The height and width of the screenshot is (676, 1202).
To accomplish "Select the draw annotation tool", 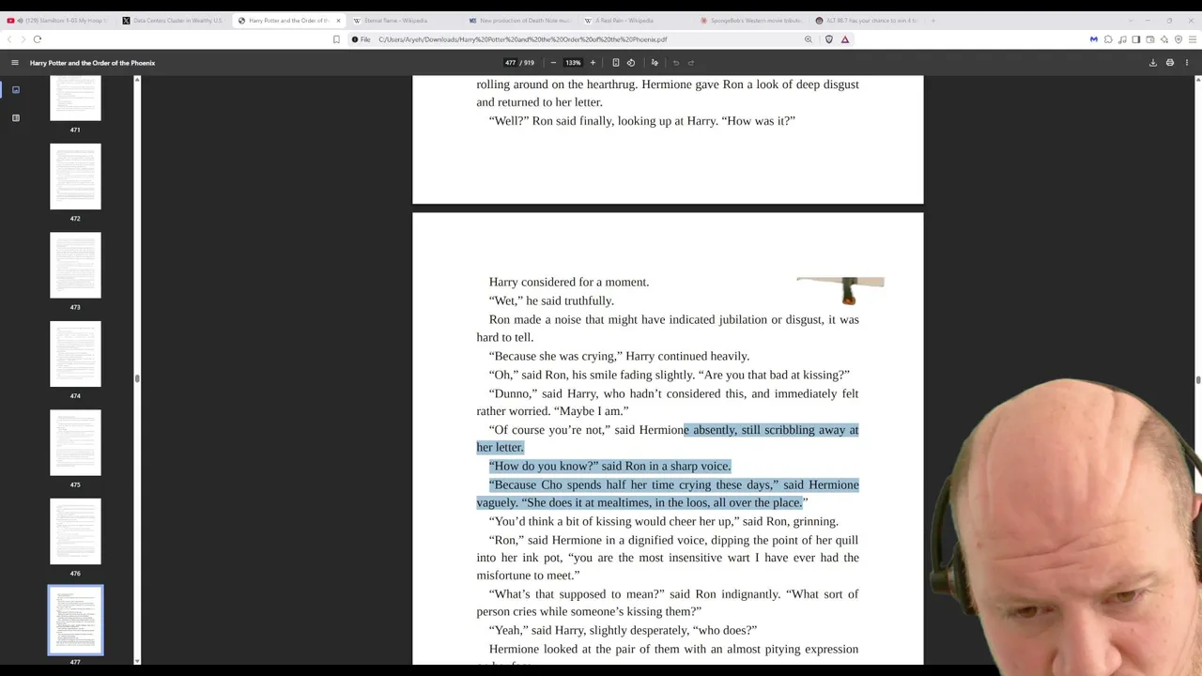I will click(x=655, y=63).
